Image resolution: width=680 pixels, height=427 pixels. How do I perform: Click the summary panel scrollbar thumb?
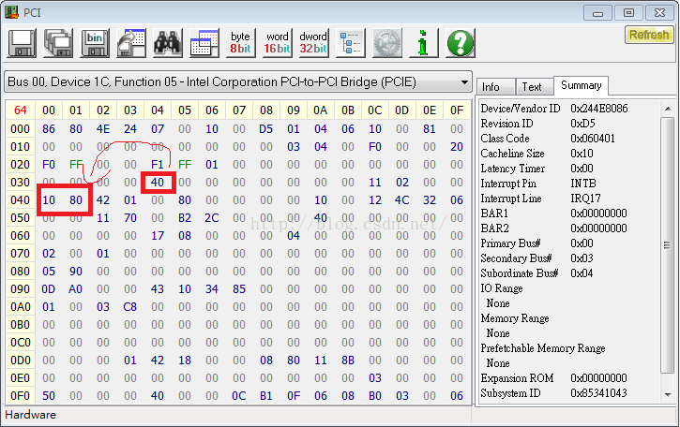(x=668, y=245)
